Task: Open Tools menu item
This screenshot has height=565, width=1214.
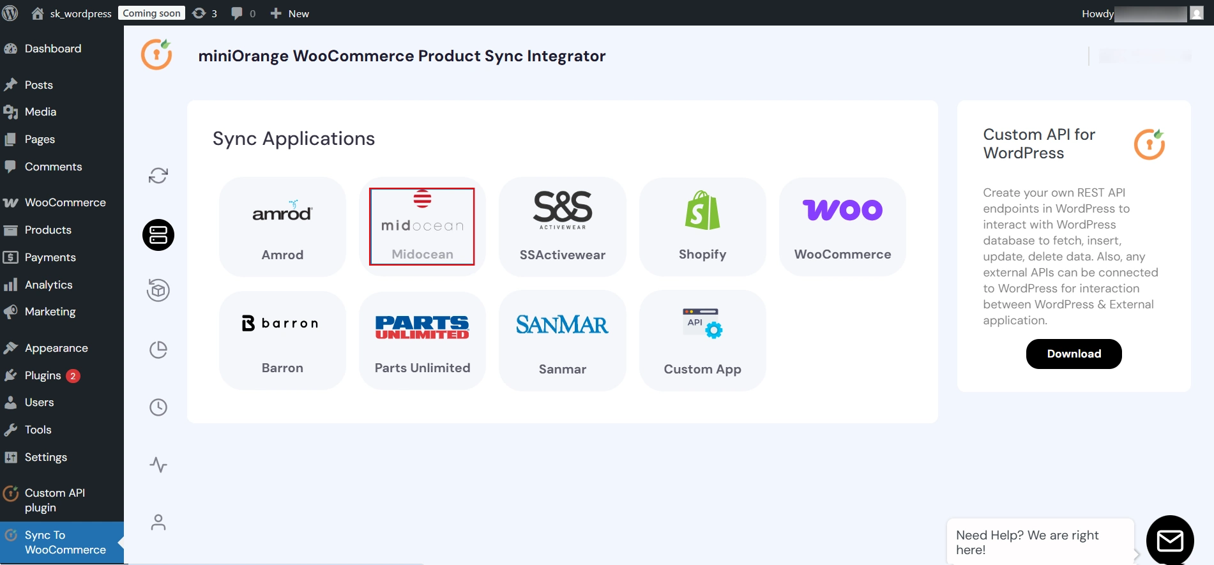Action: 62,430
